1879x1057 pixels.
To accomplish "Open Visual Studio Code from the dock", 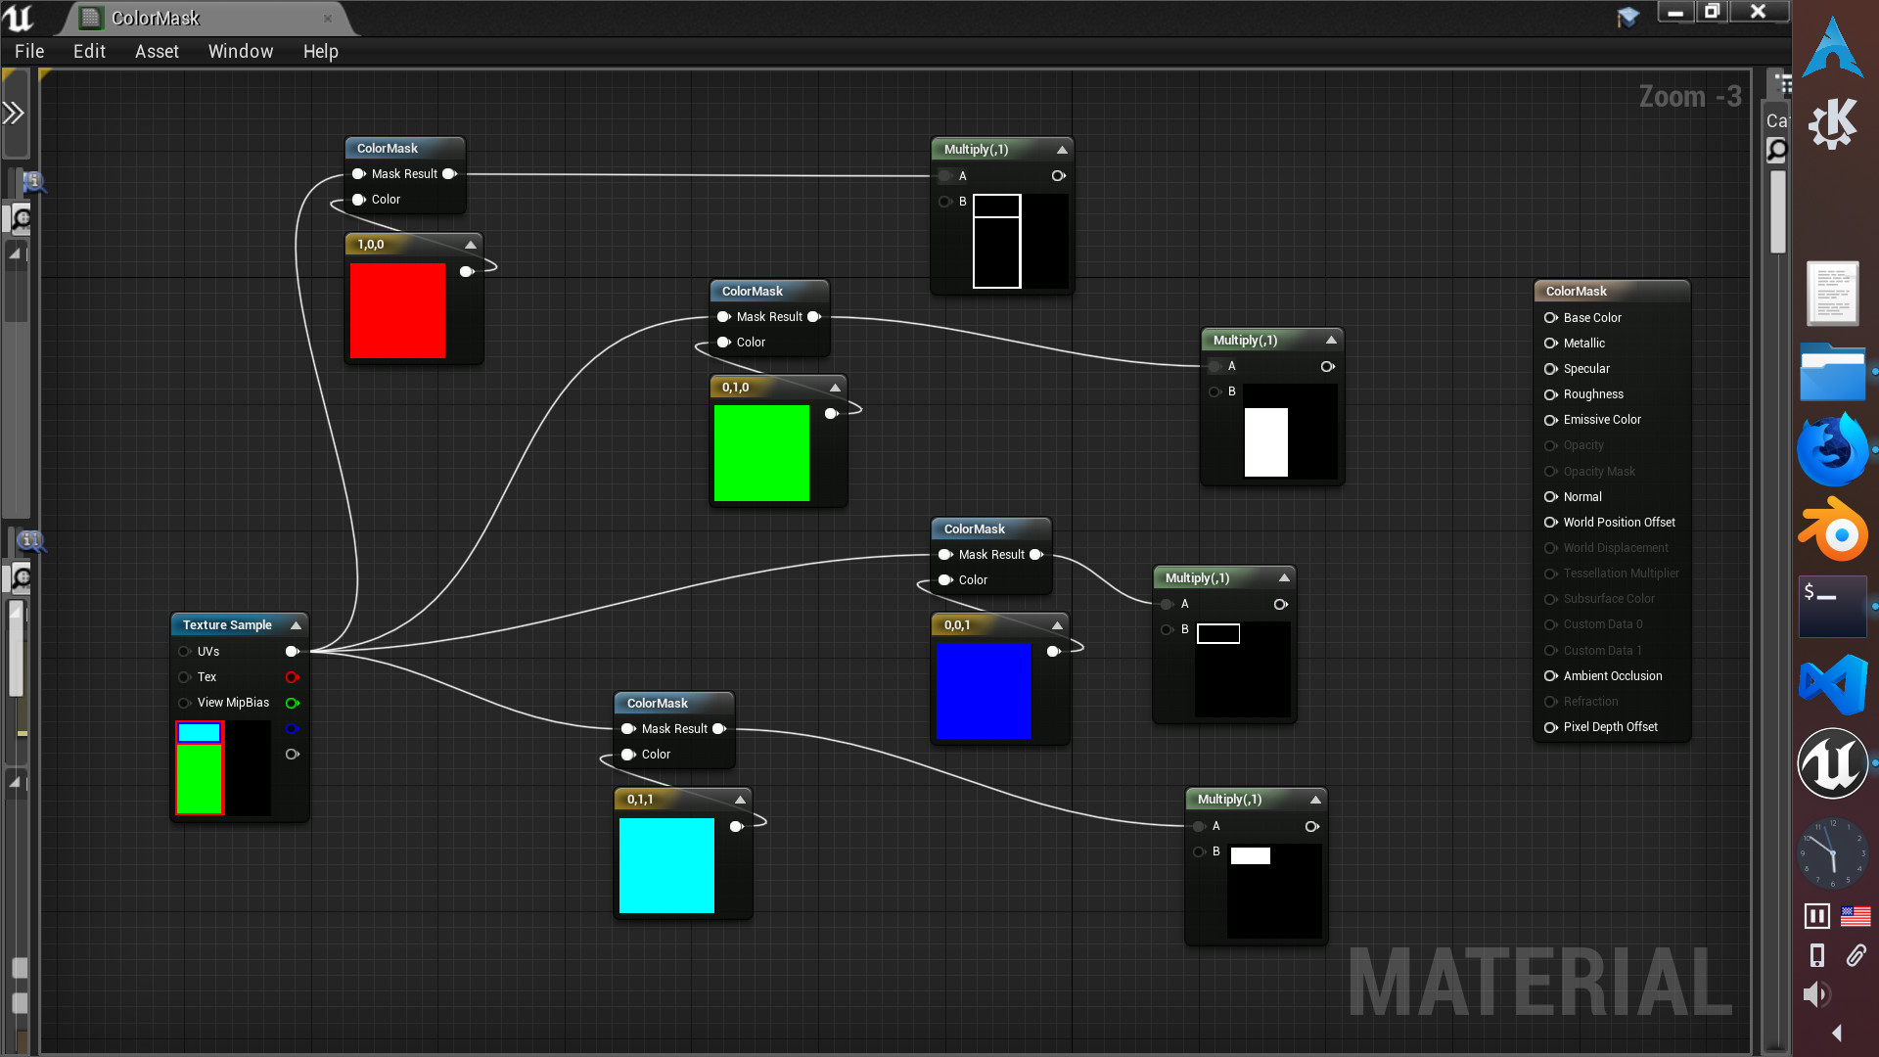I will 1834,683.
